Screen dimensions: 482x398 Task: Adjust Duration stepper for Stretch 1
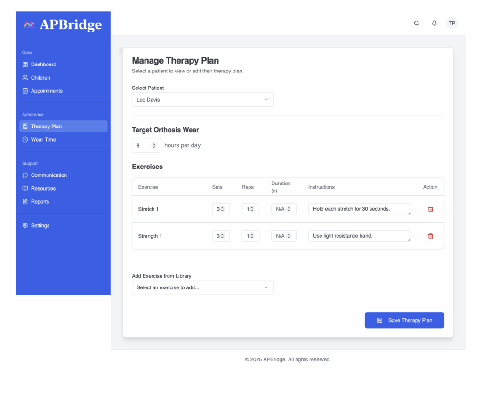[289, 209]
